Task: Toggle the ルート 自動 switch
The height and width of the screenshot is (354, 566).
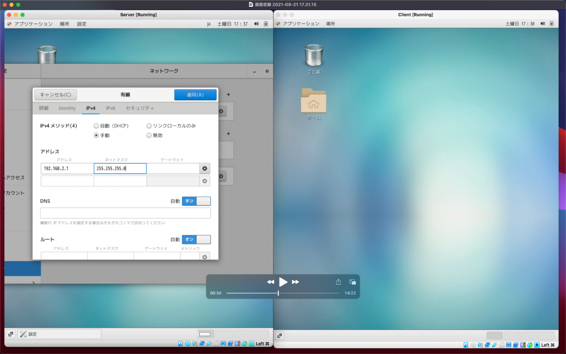Action: (196, 239)
